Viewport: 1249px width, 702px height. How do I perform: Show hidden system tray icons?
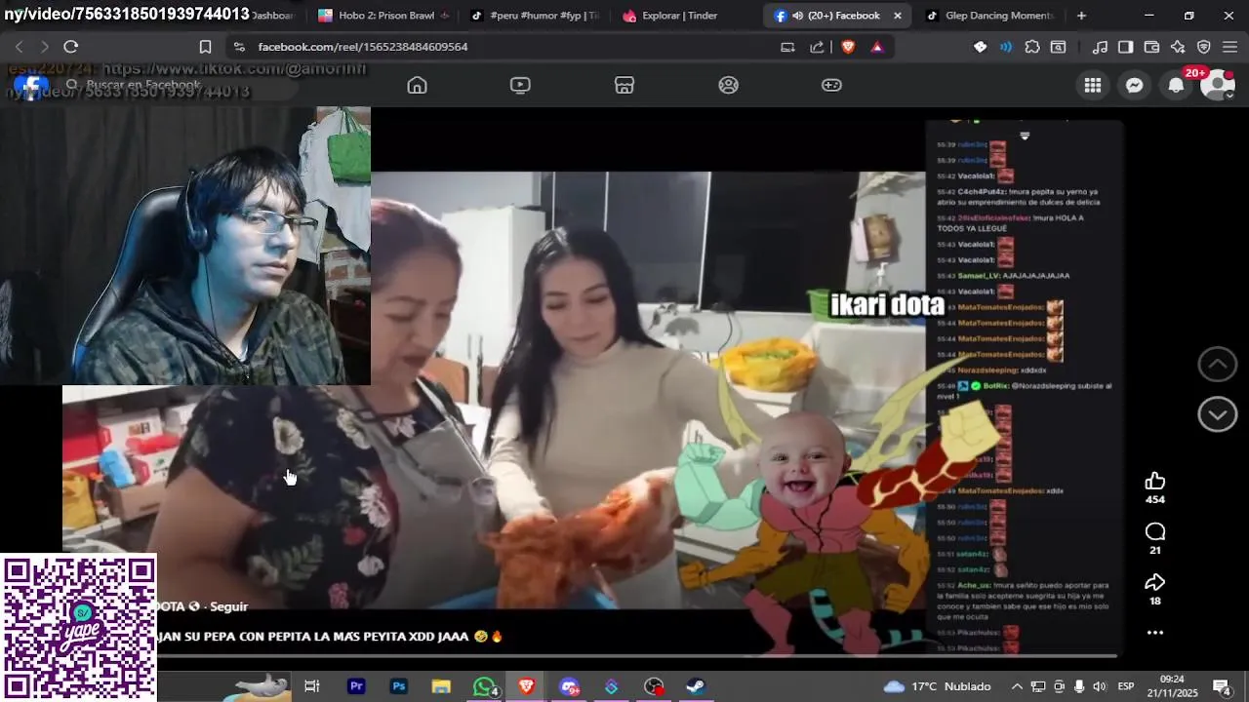pyautogui.click(x=1017, y=686)
